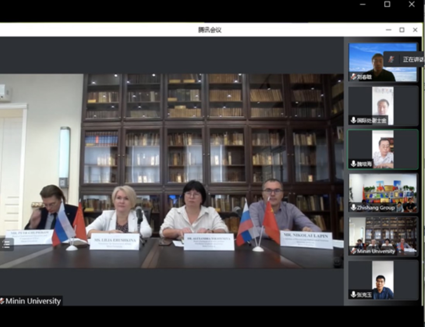
Task: Click the 腾讯会议 window title bar
Action: (209, 30)
